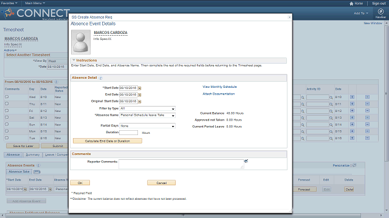Click Calculate End Date or Duration
The width and height of the screenshot is (389, 218).
[108, 141]
